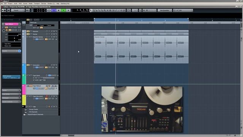This screenshot has width=243, height=137.
Task: Solo the Sweep track
Action: [x=31, y=34]
